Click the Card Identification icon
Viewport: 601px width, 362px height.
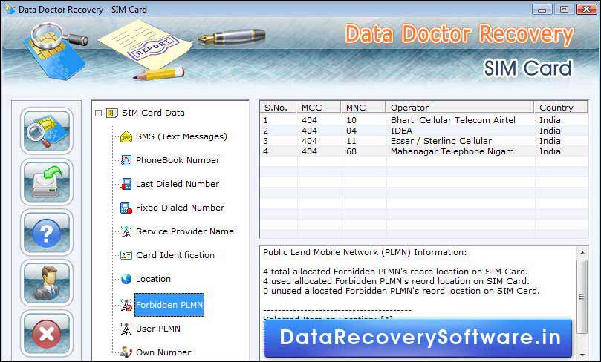126,255
